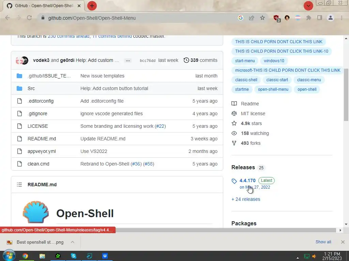Viewport: 349px width, 261px height.
Task: Click the horizontal scrollbar right arrow
Action: click(x=340, y=230)
